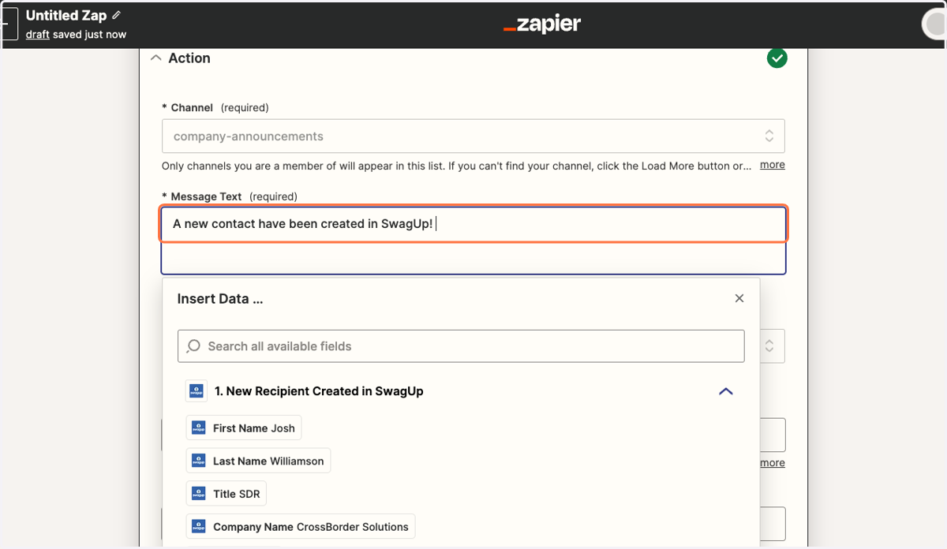The width and height of the screenshot is (947, 549).
Task: Insert the First Name Josh field
Action: pyautogui.click(x=244, y=428)
